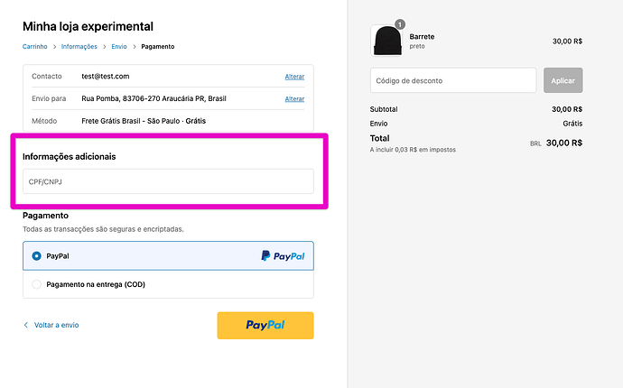Click the yellow PayPal checkout button
The height and width of the screenshot is (388, 623).
265,325
